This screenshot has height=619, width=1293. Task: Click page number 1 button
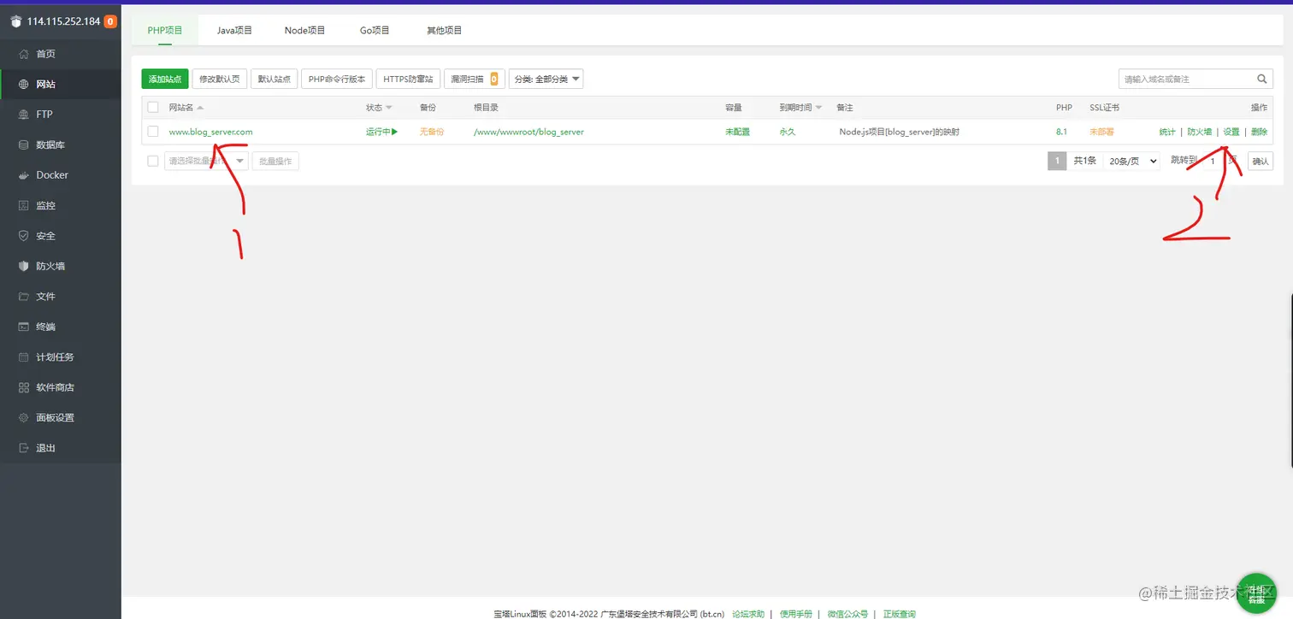[x=1057, y=161]
